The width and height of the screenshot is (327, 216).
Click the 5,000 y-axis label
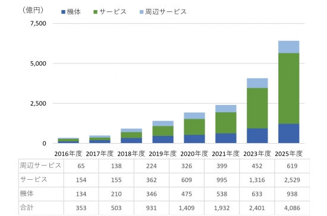point(38,63)
